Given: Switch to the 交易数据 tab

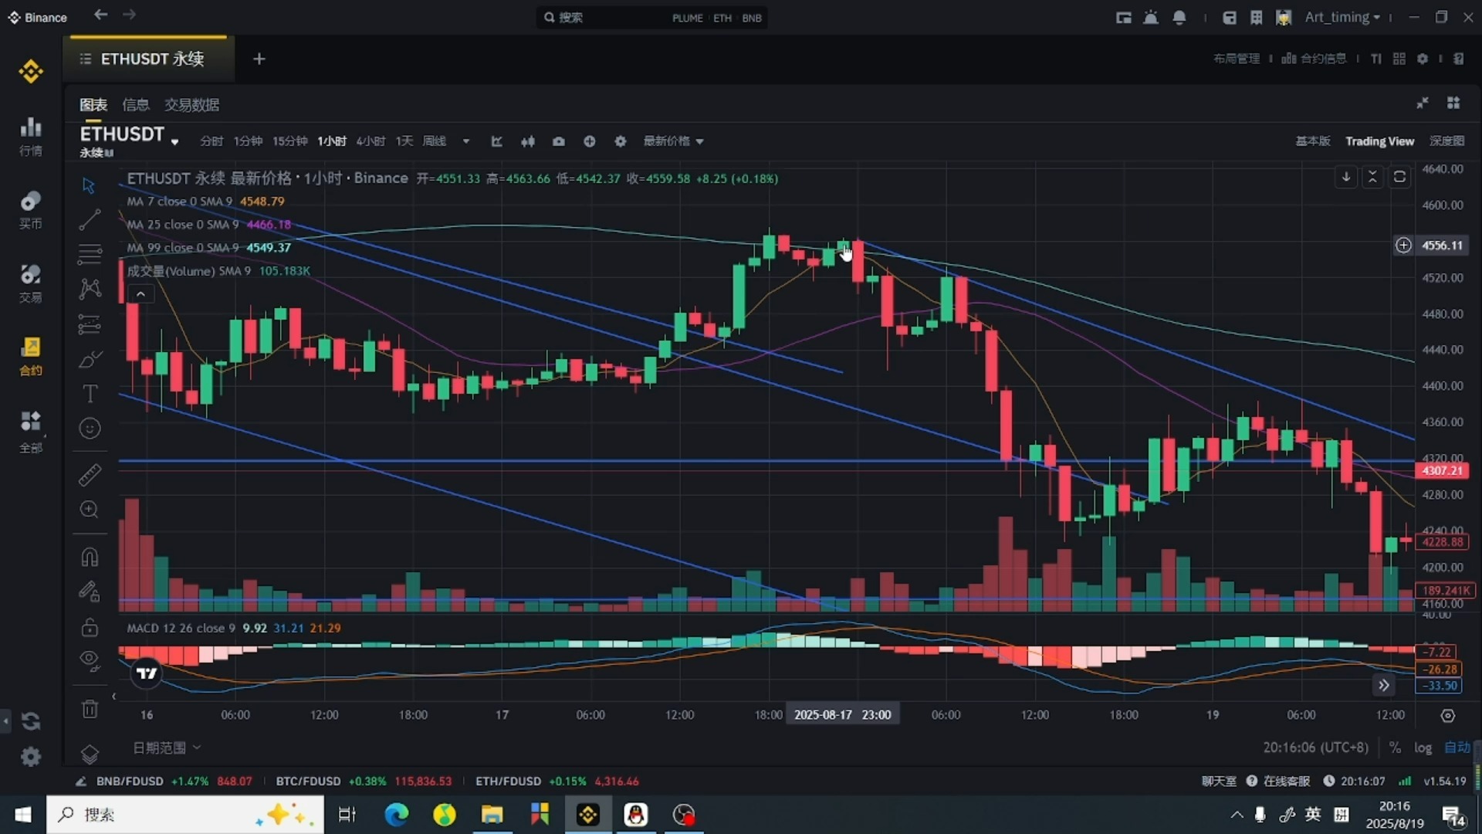Looking at the screenshot, I should 191,105.
